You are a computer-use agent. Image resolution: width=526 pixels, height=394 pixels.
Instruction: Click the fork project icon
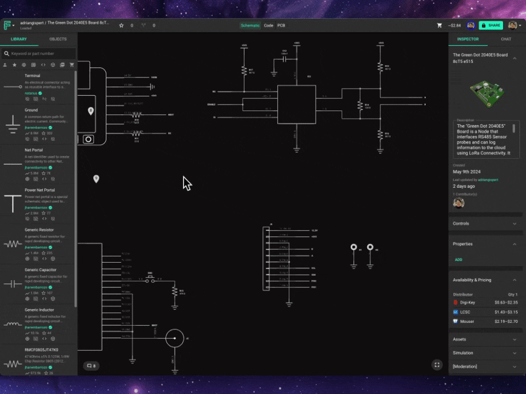[x=144, y=25]
